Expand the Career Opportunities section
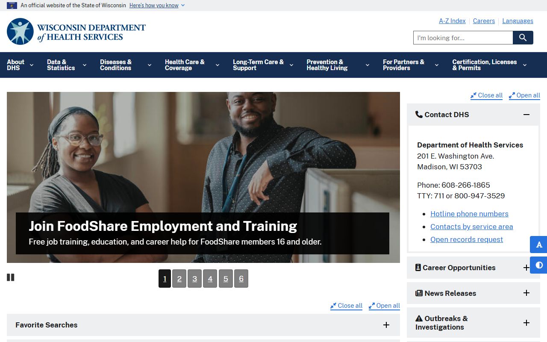This screenshot has width=547, height=342. pos(526,268)
